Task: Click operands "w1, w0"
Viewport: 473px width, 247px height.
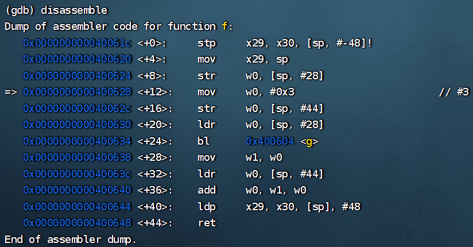Action: tap(264, 157)
